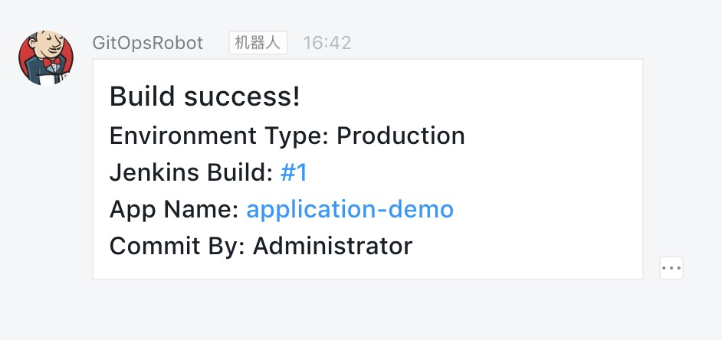Click the Jenkins Build label text
Screen dimensions: 722x340
(x=191, y=173)
